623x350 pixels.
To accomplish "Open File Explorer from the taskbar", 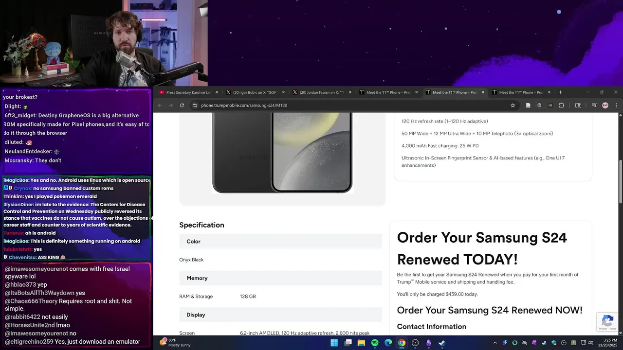I will tap(361, 343).
